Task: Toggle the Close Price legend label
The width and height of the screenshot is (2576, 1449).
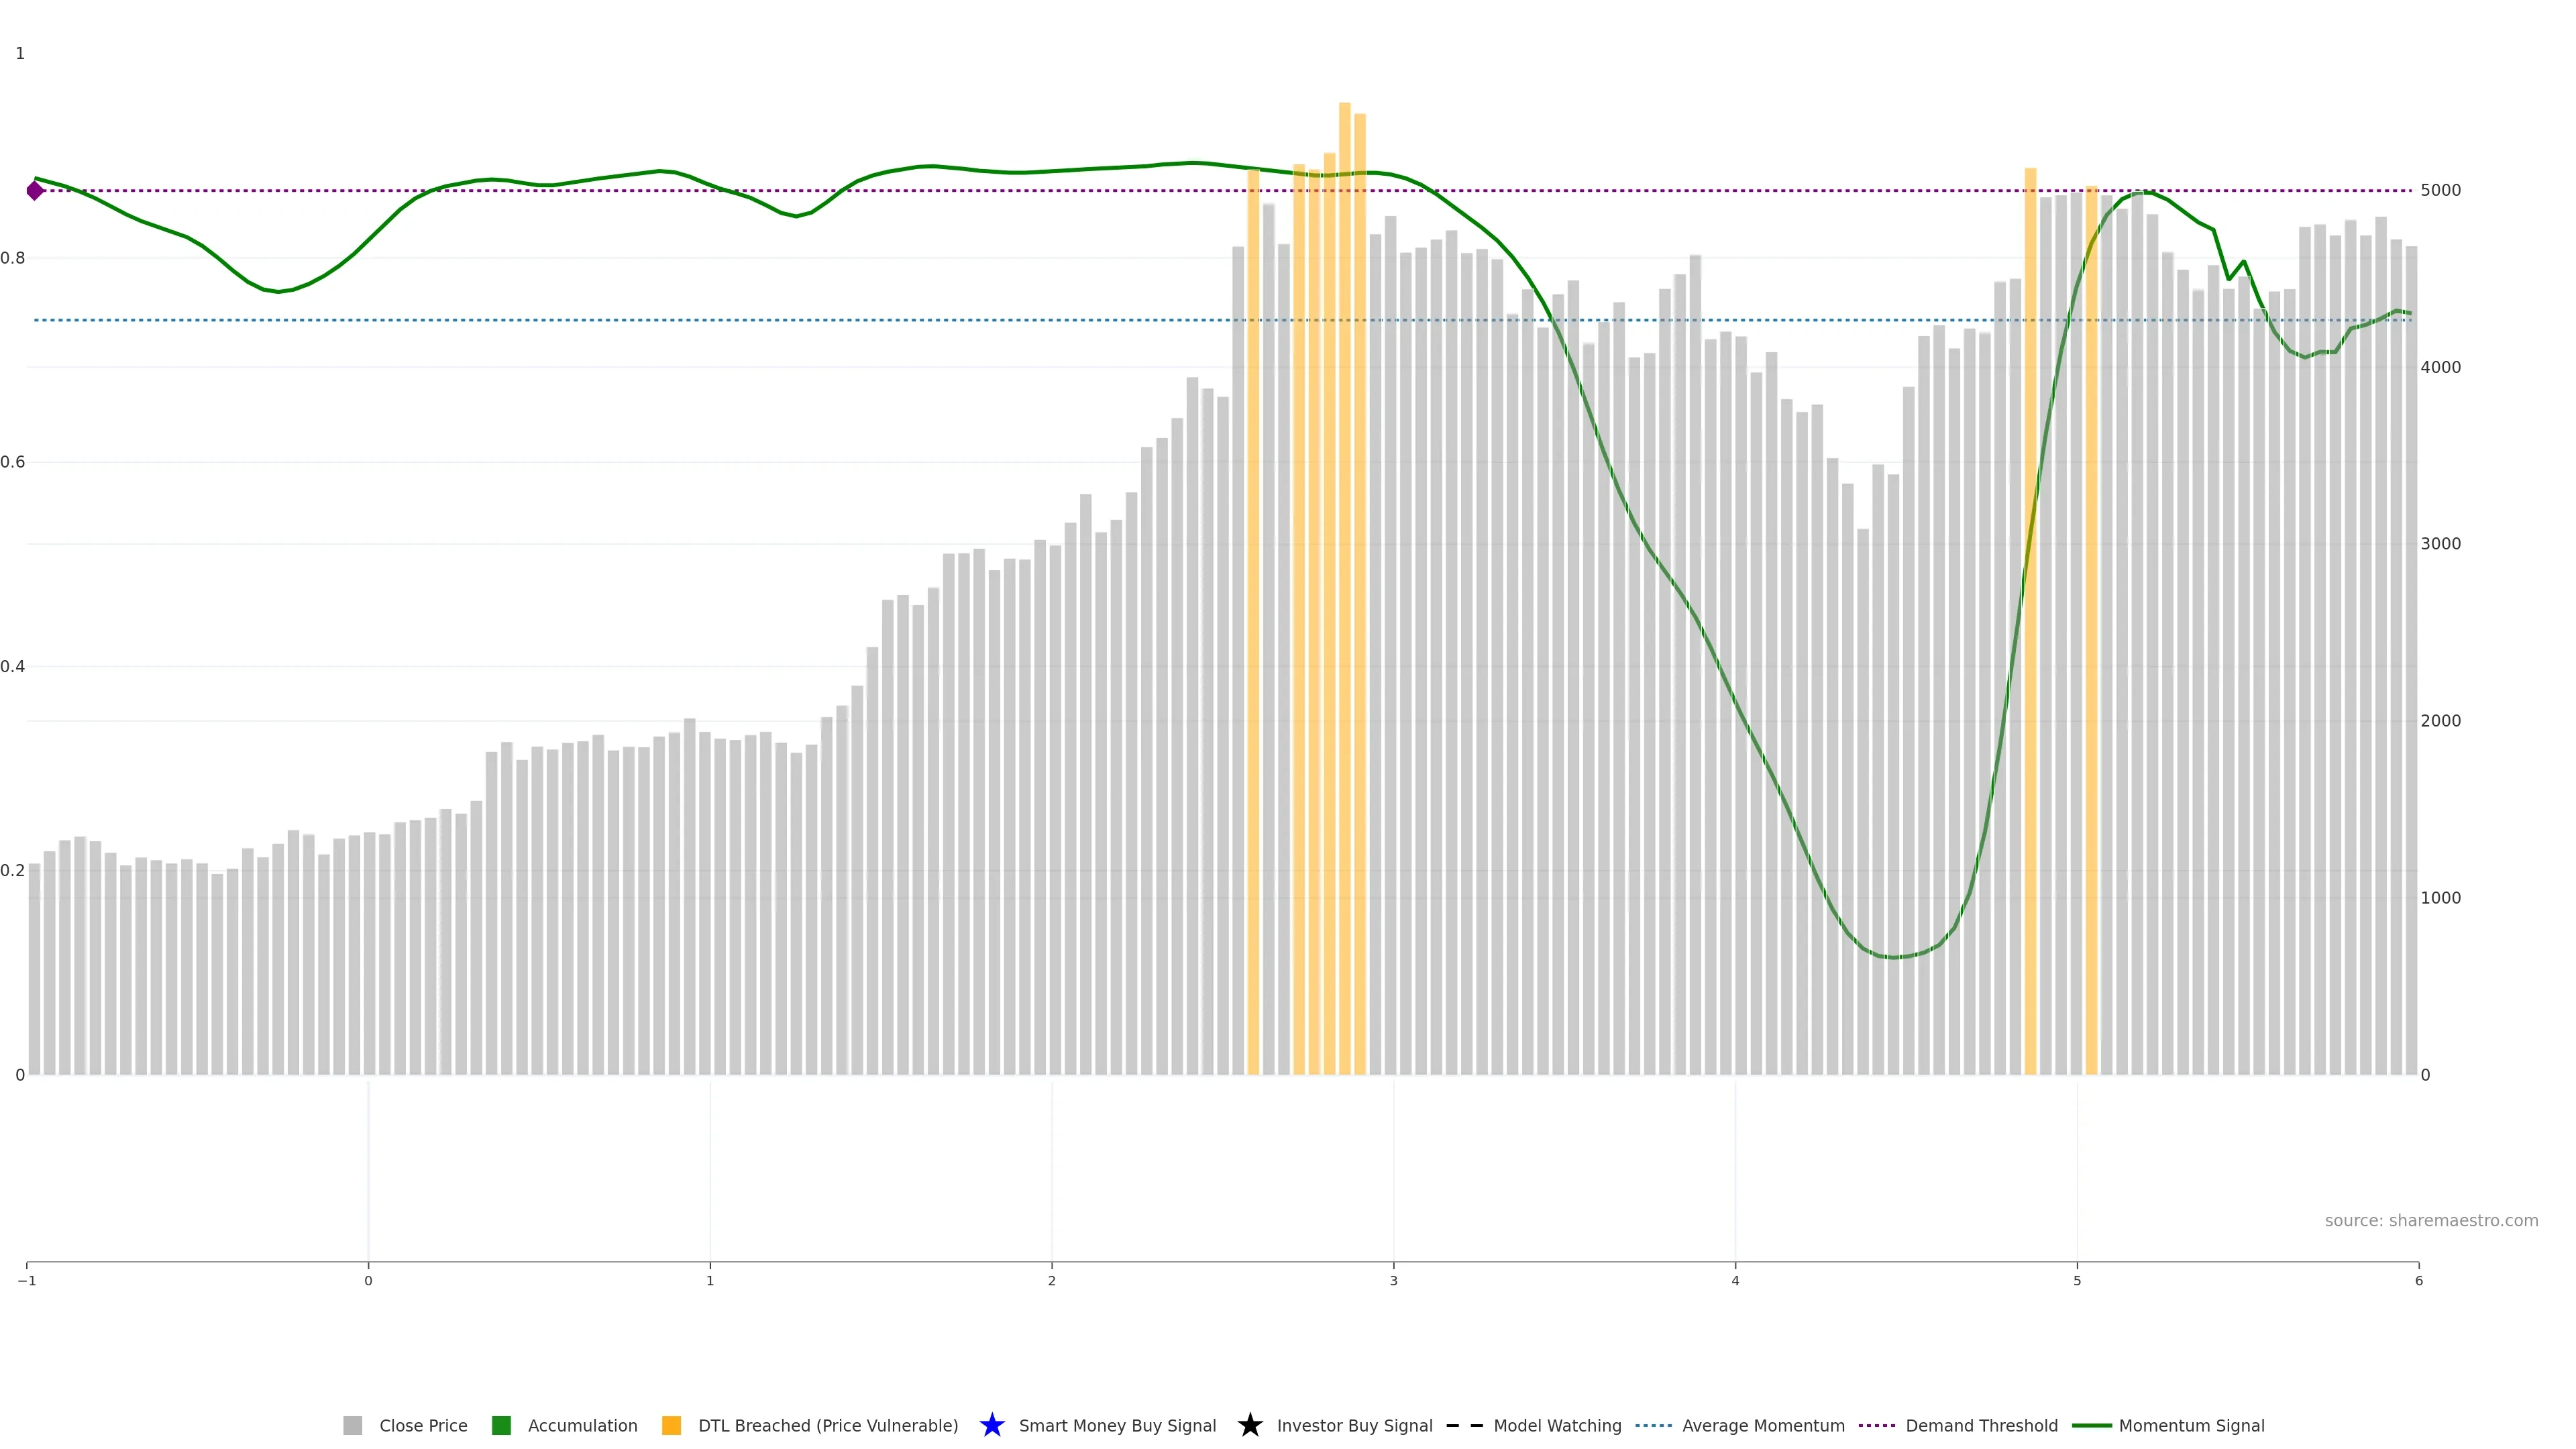Action: (423, 1425)
